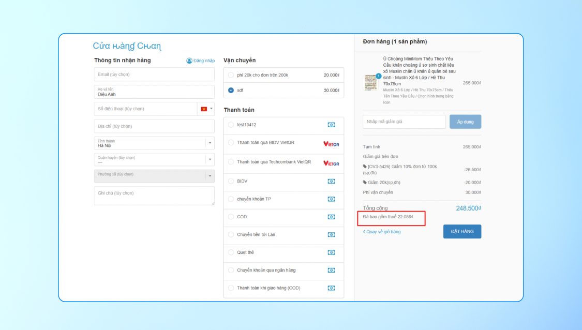The height and width of the screenshot is (330, 582).
Task: Click card icon beside Thanh toán khi giao hàng
Action: (331, 288)
